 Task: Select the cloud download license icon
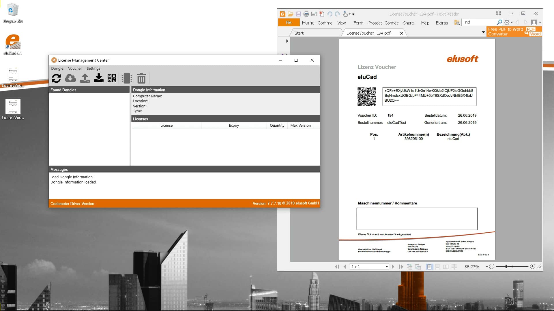70,78
